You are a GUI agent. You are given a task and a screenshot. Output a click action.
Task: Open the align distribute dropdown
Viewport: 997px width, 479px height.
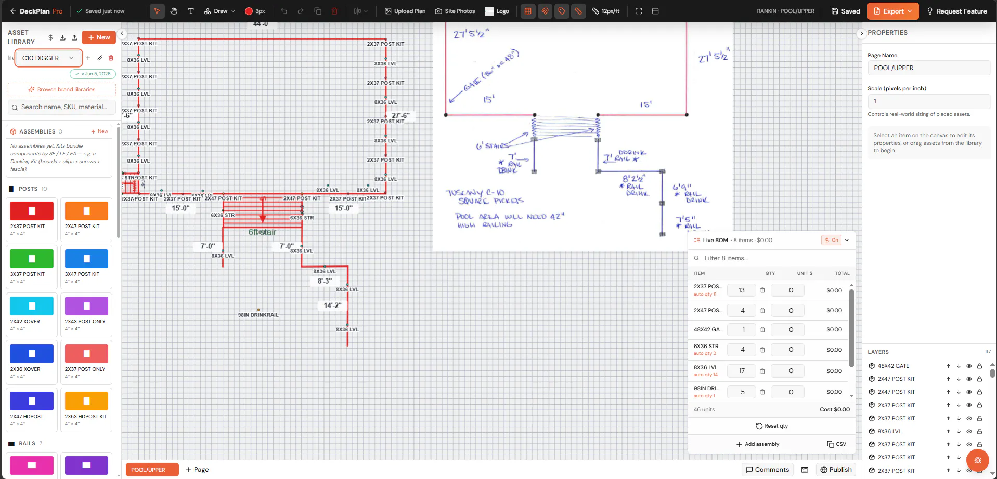(x=360, y=11)
